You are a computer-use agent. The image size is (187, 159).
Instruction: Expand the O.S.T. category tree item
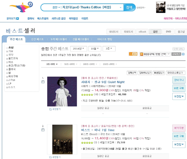click(x=7, y=88)
